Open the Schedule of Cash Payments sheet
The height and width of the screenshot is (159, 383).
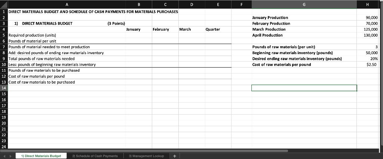(95, 156)
